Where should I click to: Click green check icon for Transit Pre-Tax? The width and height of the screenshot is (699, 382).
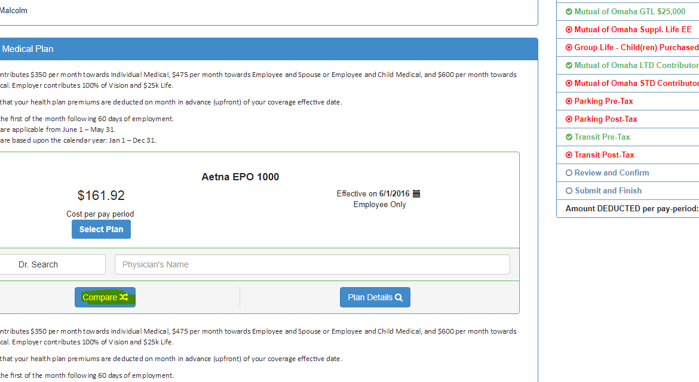pyautogui.click(x=569, y=137)
